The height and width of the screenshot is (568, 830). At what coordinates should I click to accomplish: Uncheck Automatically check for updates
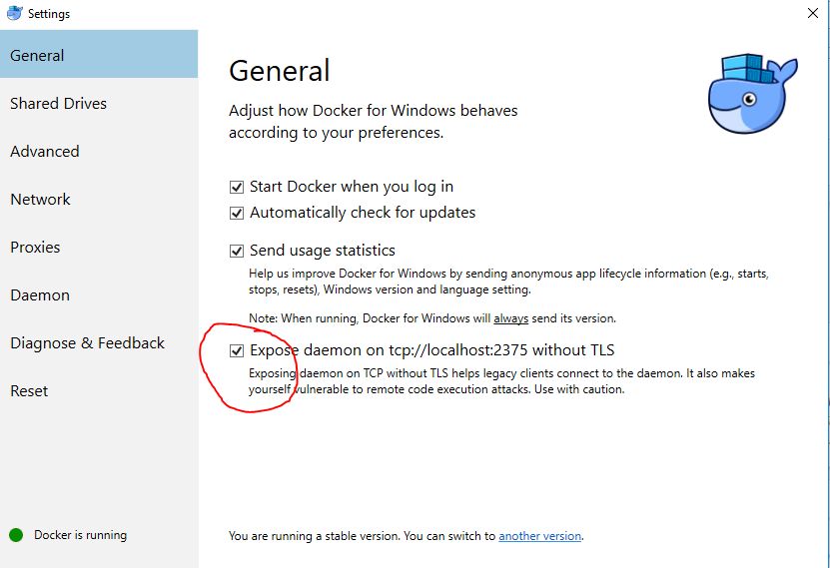(237, 213)
